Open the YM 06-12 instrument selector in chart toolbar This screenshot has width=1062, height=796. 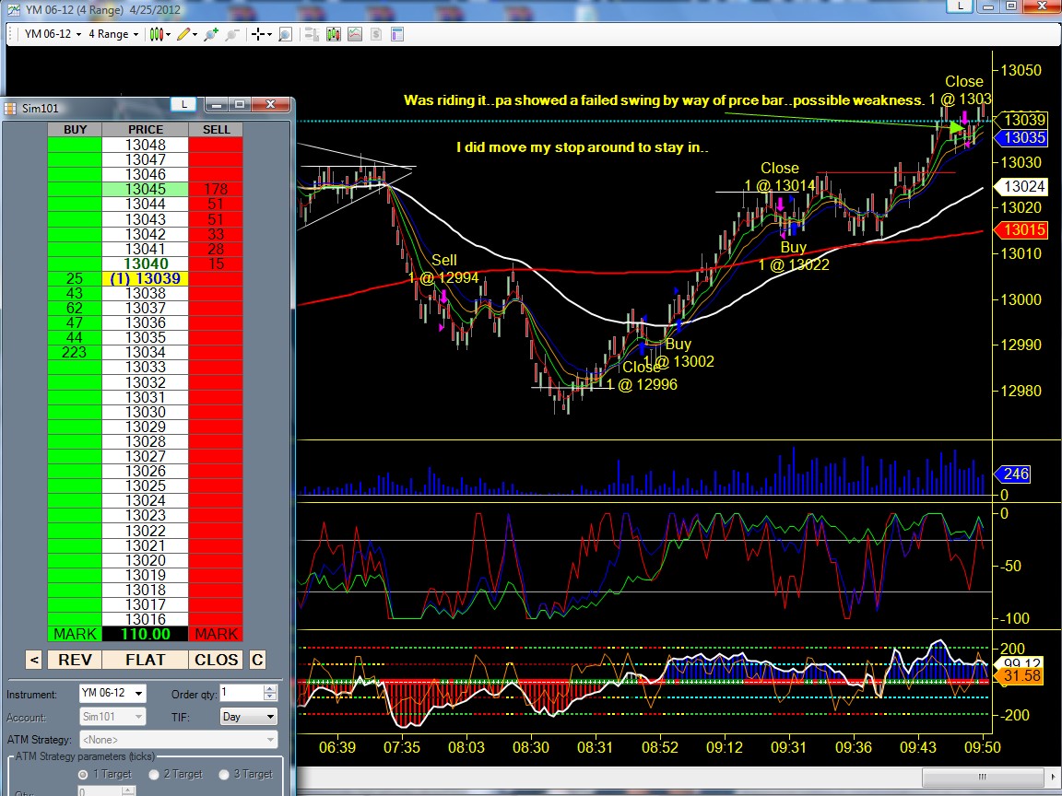pos(53,34)
